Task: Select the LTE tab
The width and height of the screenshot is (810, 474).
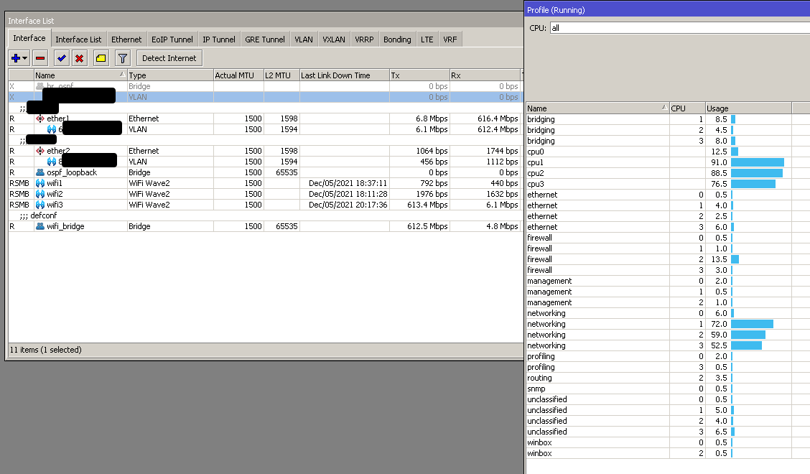Action: tap(427, 39)
